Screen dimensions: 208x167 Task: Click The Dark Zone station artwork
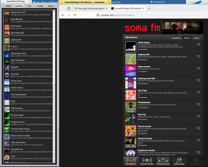click(131, 143)
